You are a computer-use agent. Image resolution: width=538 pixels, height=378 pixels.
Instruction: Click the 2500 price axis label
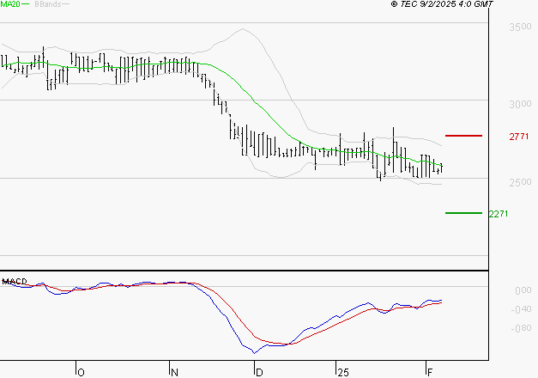coord(520,182)
